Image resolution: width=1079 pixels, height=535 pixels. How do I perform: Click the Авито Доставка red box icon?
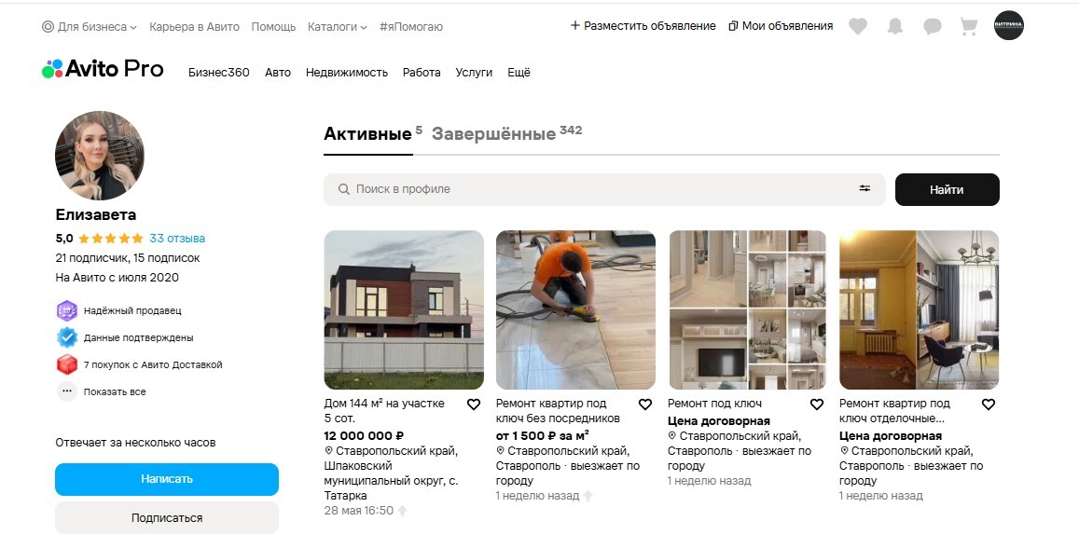(x=67, y=364)
